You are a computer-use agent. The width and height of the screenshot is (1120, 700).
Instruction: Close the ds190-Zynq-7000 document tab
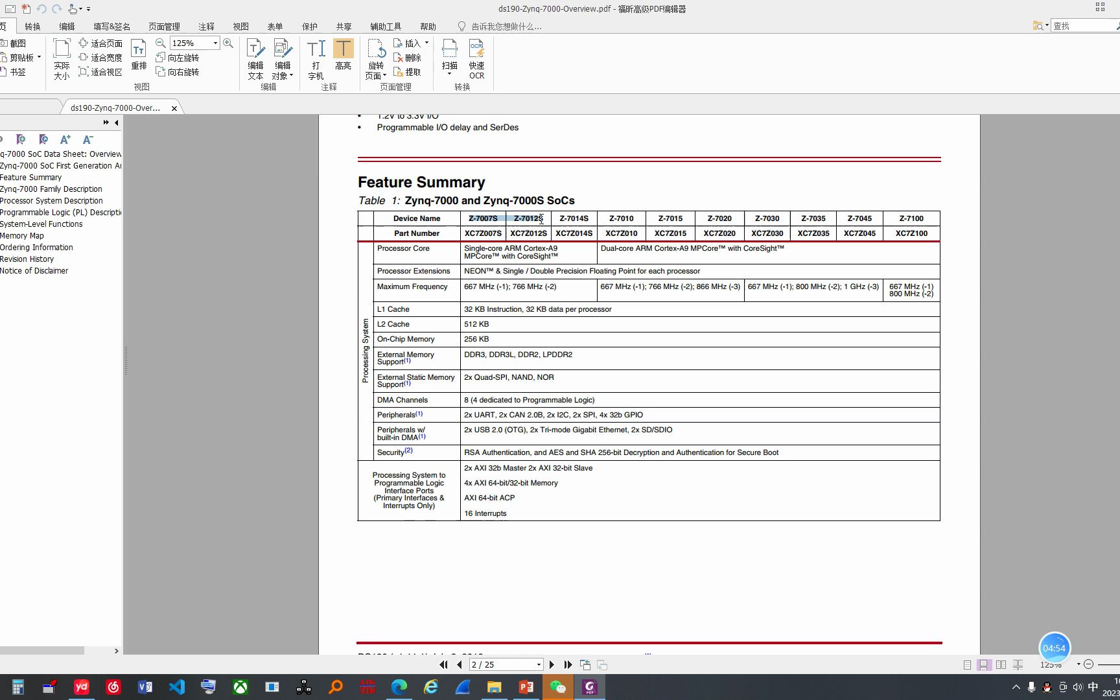tap(174, 108)
